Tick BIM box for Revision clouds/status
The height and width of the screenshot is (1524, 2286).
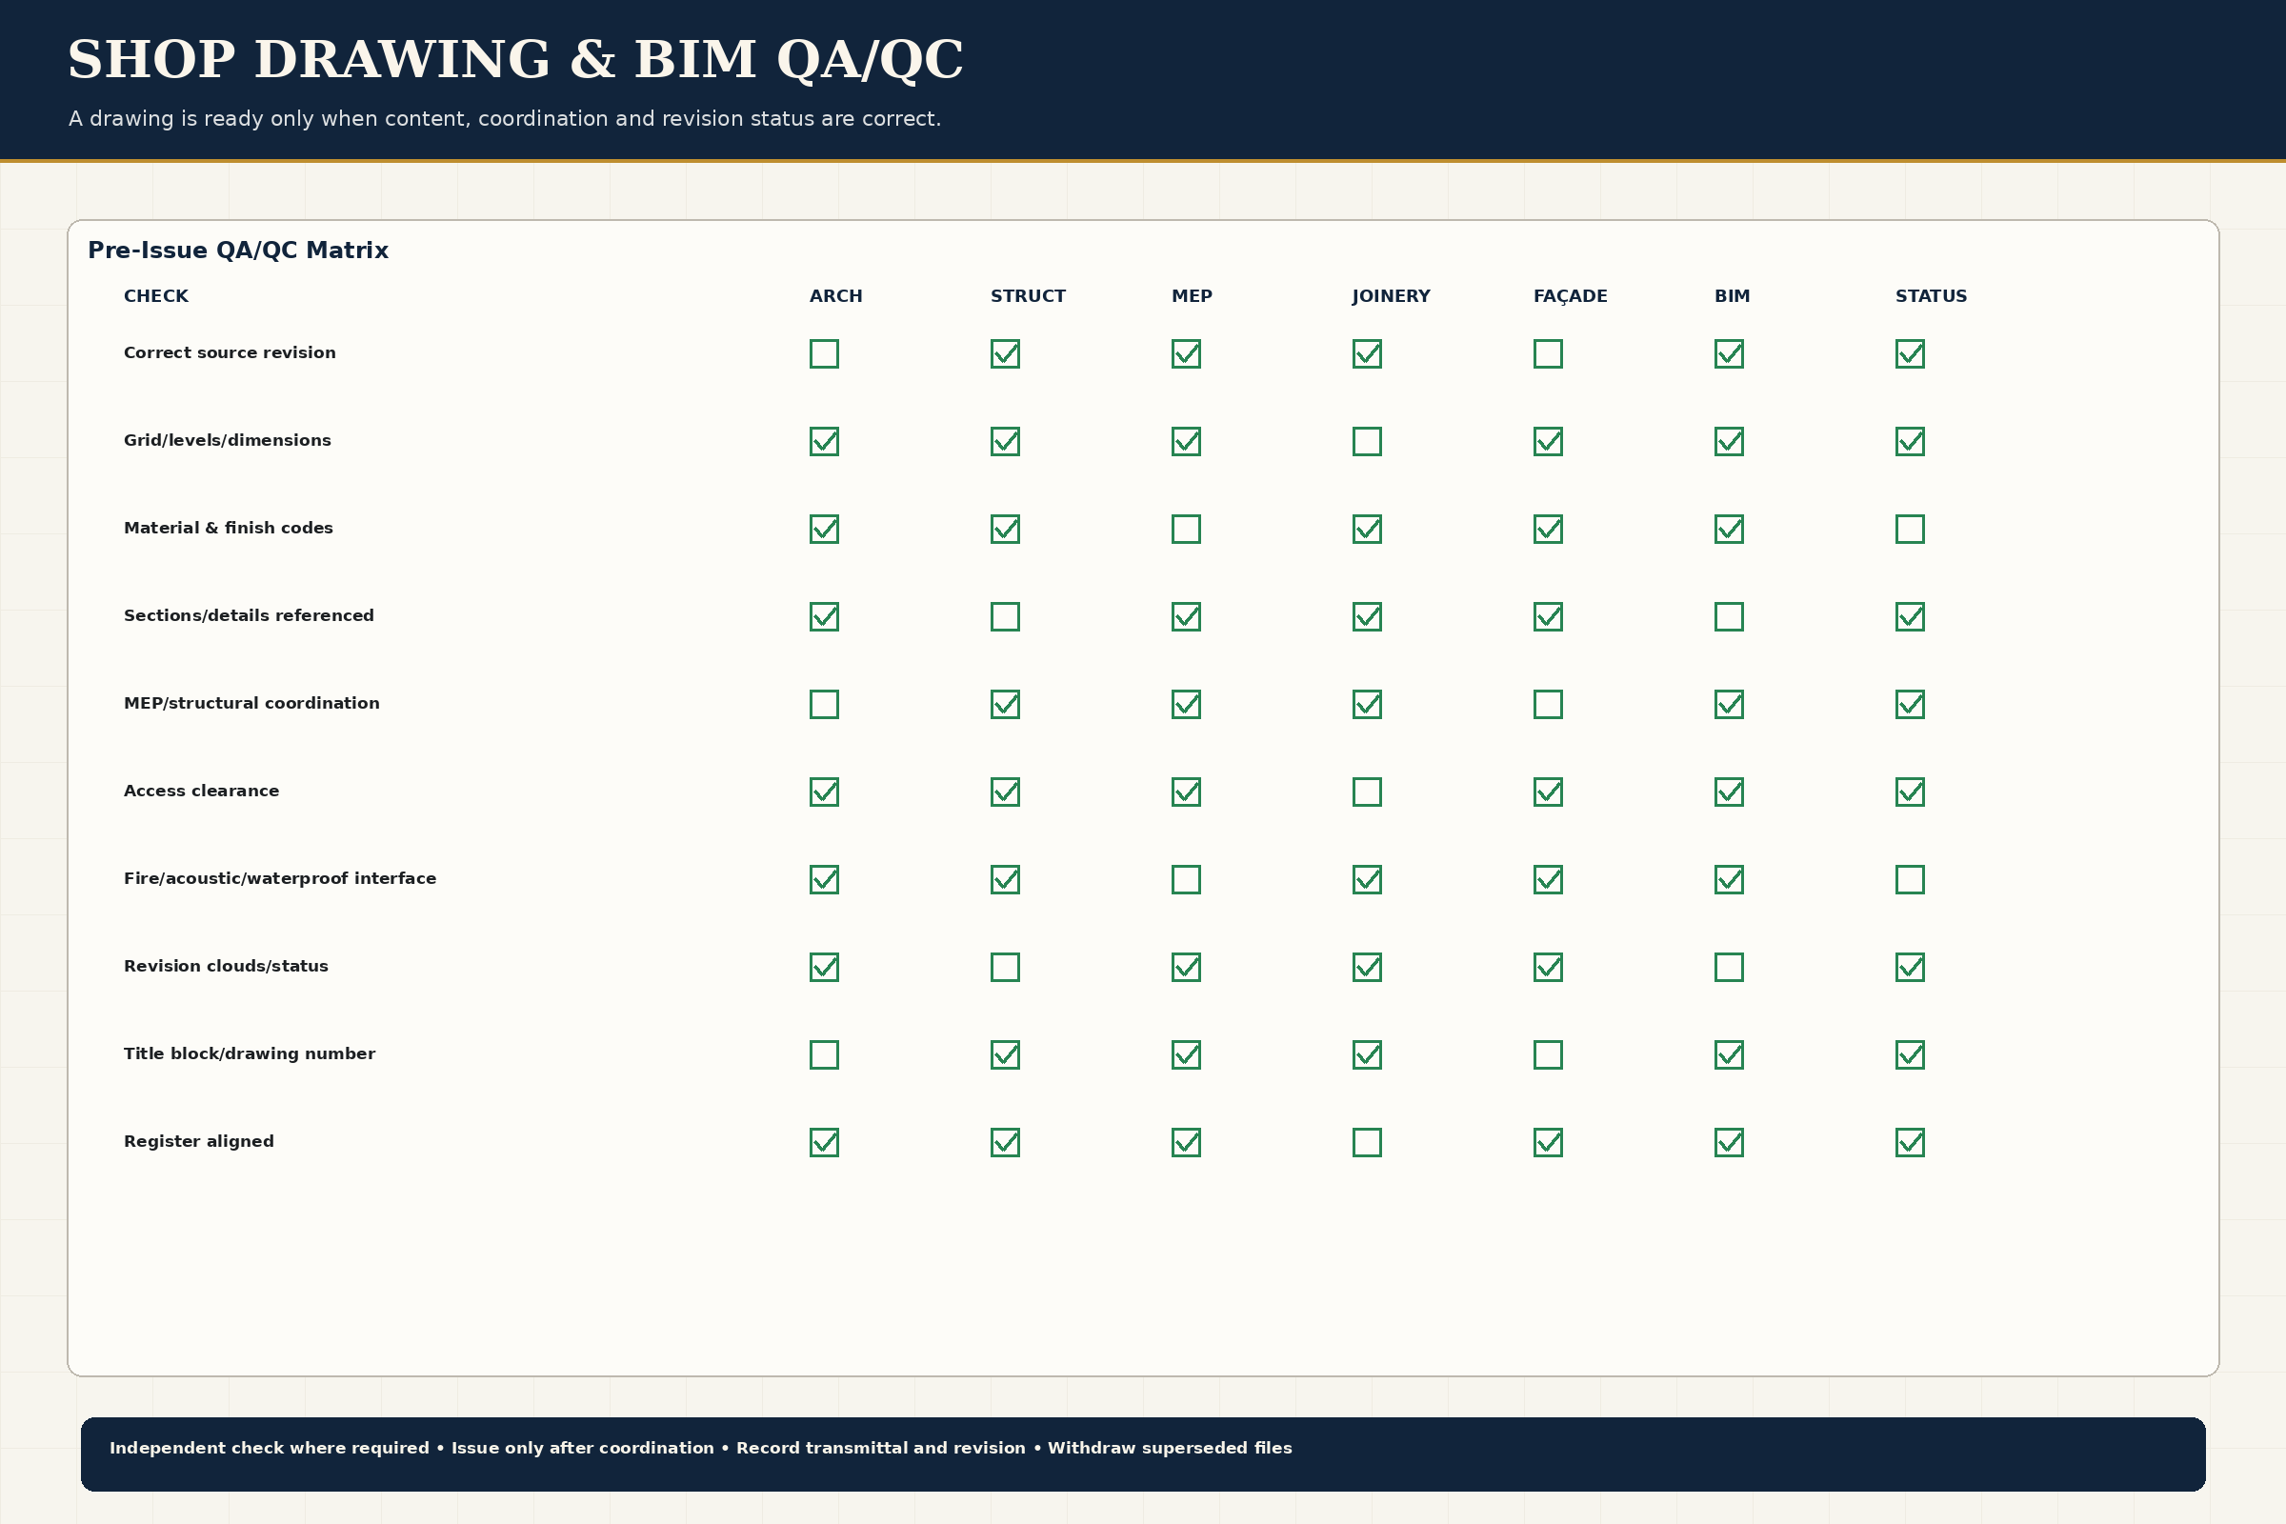tap(1729, 967)
